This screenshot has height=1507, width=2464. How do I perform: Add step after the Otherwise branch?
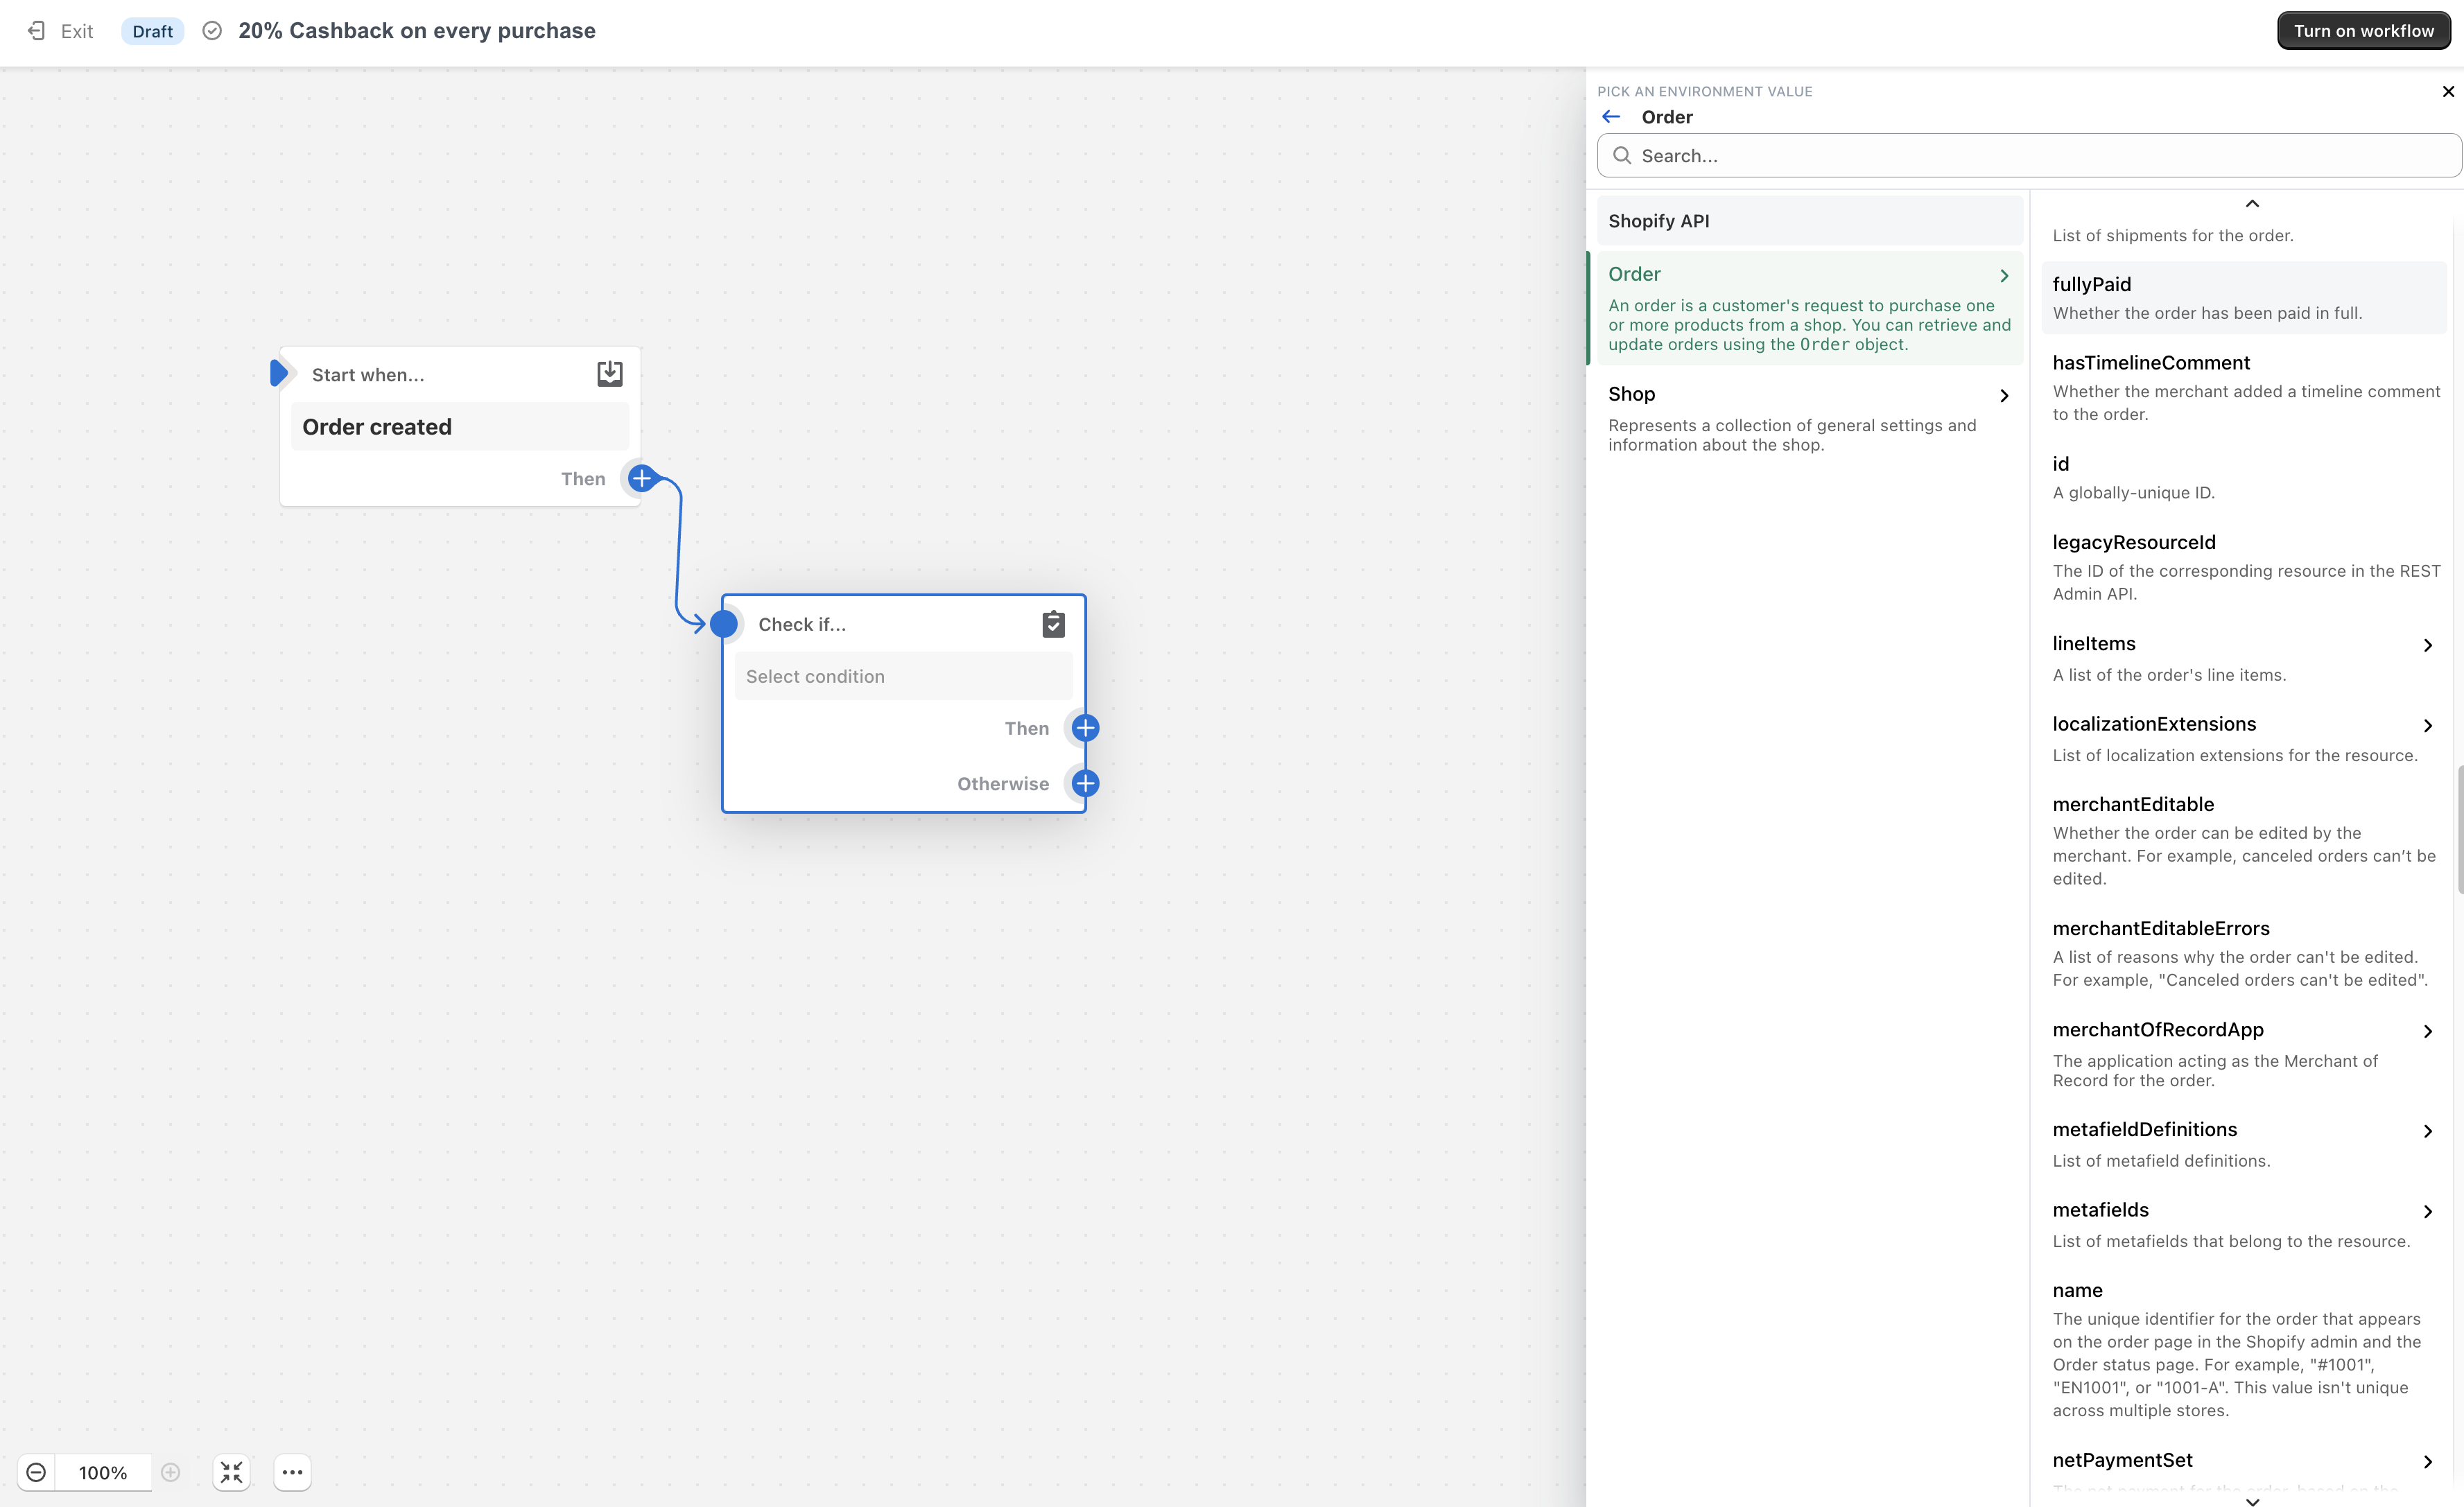pos(1085,783)
